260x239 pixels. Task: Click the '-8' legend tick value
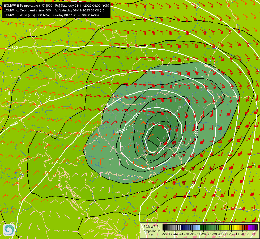click(x=242, y=234)
